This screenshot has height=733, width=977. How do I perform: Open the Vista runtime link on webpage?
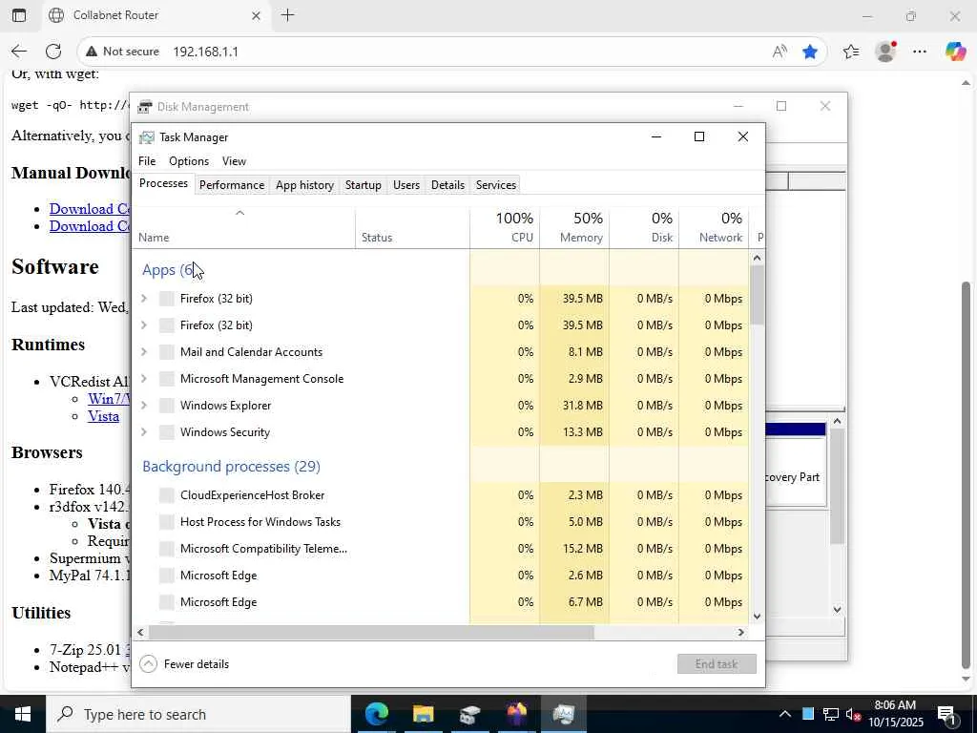[103, 416]
